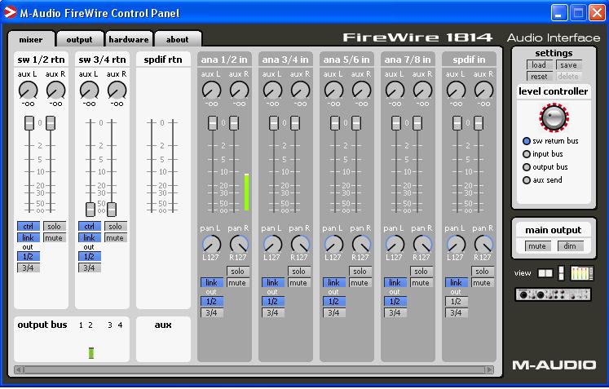Click the horizontal scrollbar right arrow
The image size is (609, 389).
click(x=489, y=369)
